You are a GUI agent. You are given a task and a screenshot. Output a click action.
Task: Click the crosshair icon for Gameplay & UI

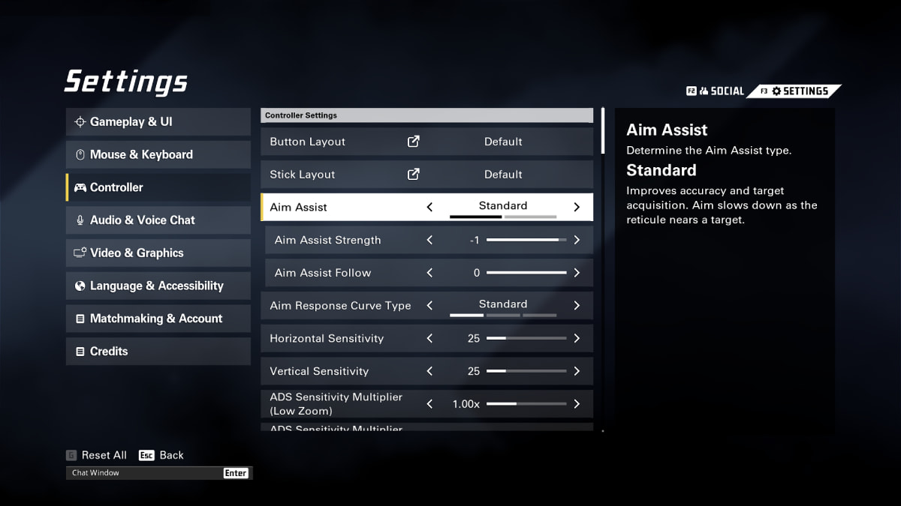(80, 122)
